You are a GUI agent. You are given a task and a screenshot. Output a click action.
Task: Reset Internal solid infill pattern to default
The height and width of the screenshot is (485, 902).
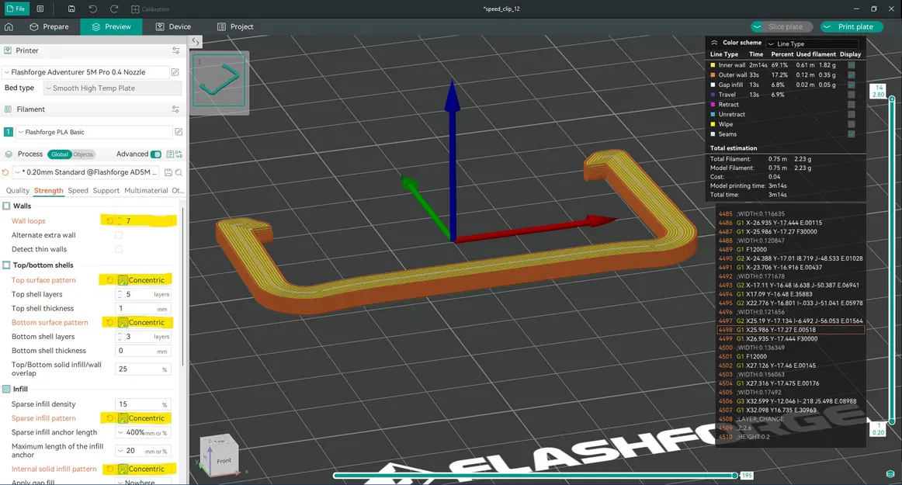[x=109, y=469]
